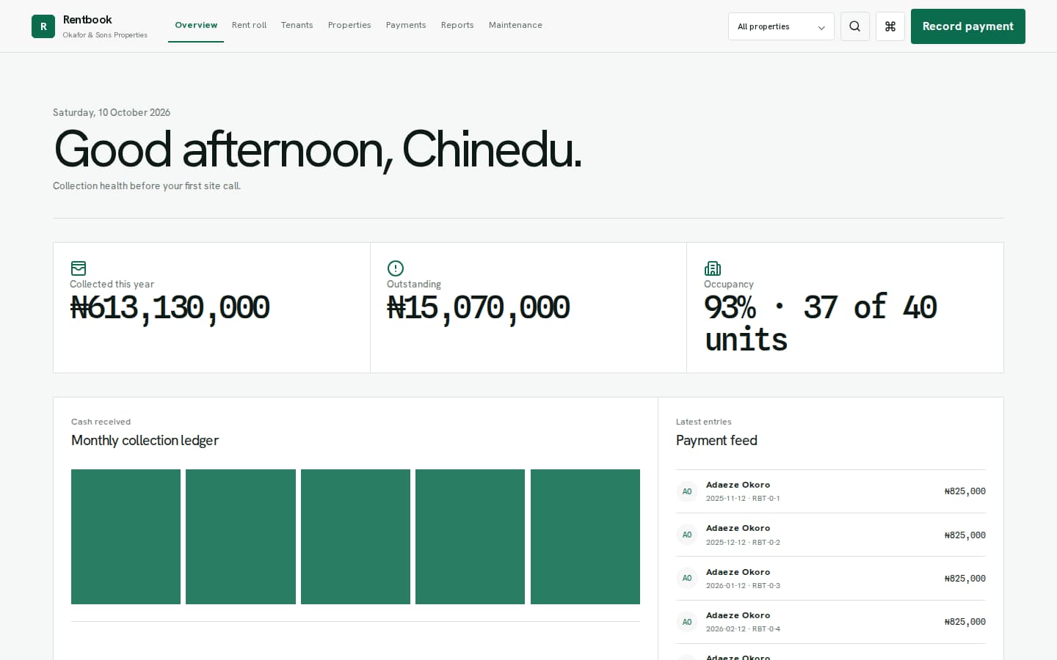Click the ₦825,000 amount for RBT-0-1

tap(965, 491)
